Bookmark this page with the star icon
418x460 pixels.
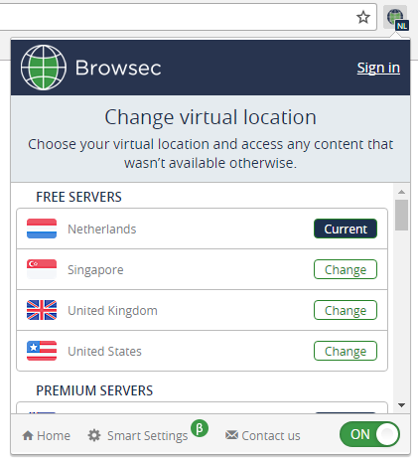point(363,17)
